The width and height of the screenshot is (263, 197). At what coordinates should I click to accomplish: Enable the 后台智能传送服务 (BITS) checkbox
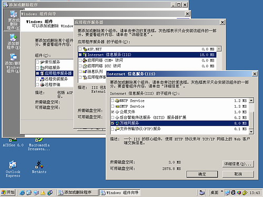point(113,117)
